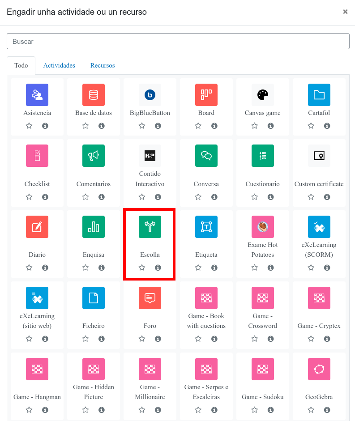Click the Etiqueta label link

[x=206, y=255]
